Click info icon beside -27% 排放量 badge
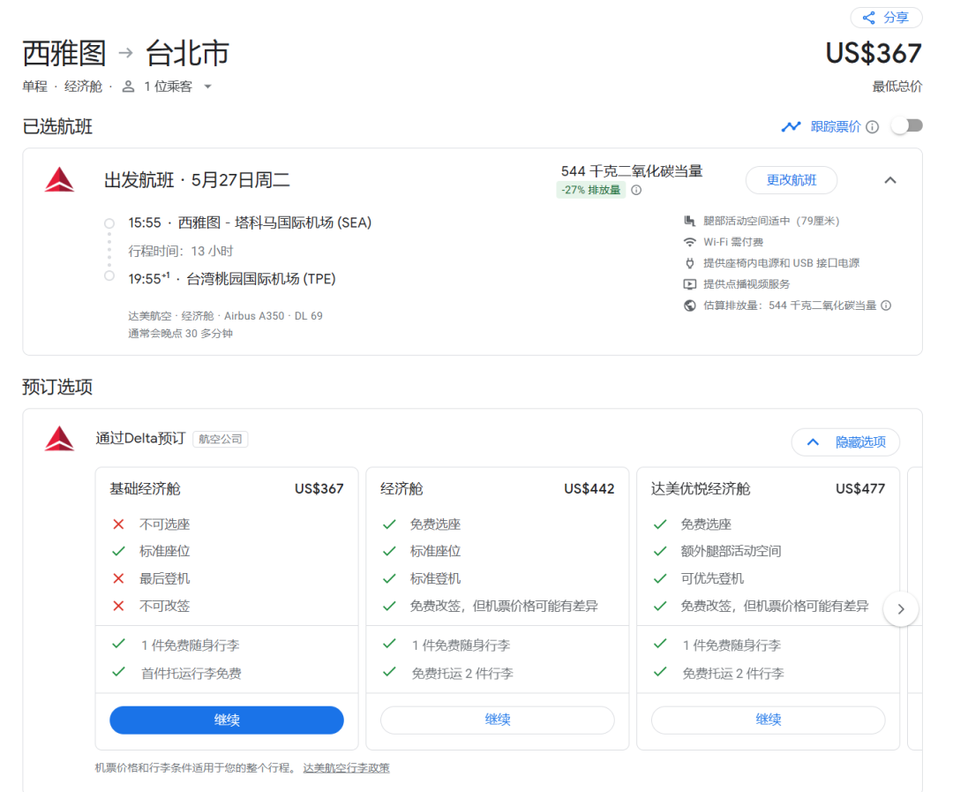Screen dimensions: 953x792 coord(636,190)
